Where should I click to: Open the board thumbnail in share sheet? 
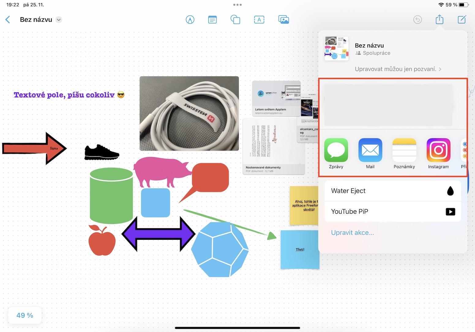pyautogui.click(x=337, y=49)
